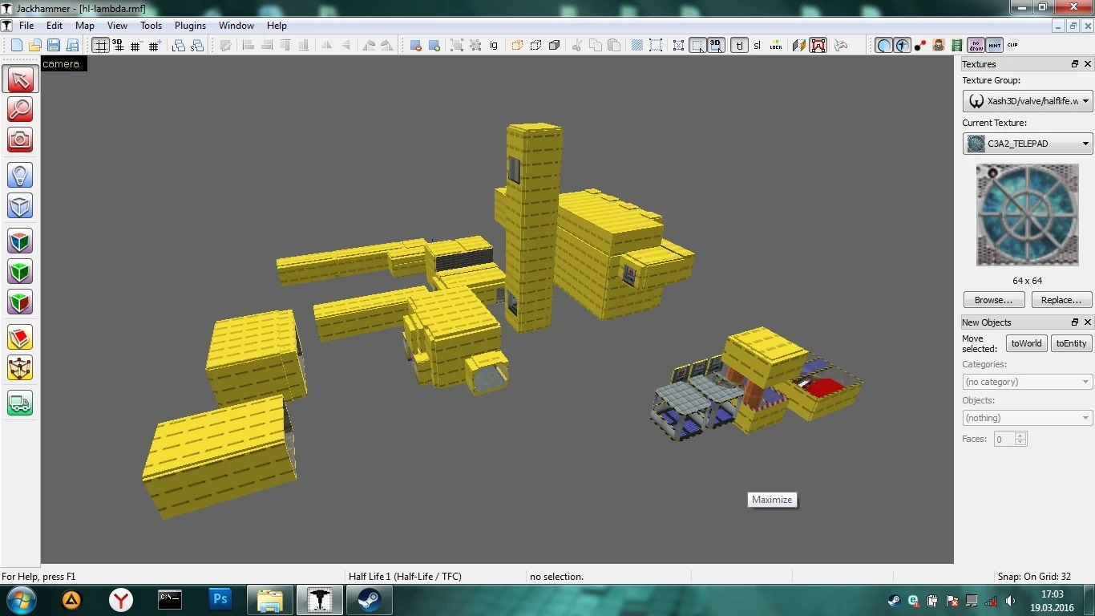Select the Entity lightbulb tool
Image resolution: width=1095 pixels, height=616 pixels.
pyautogui.click(x=20, y=175)
